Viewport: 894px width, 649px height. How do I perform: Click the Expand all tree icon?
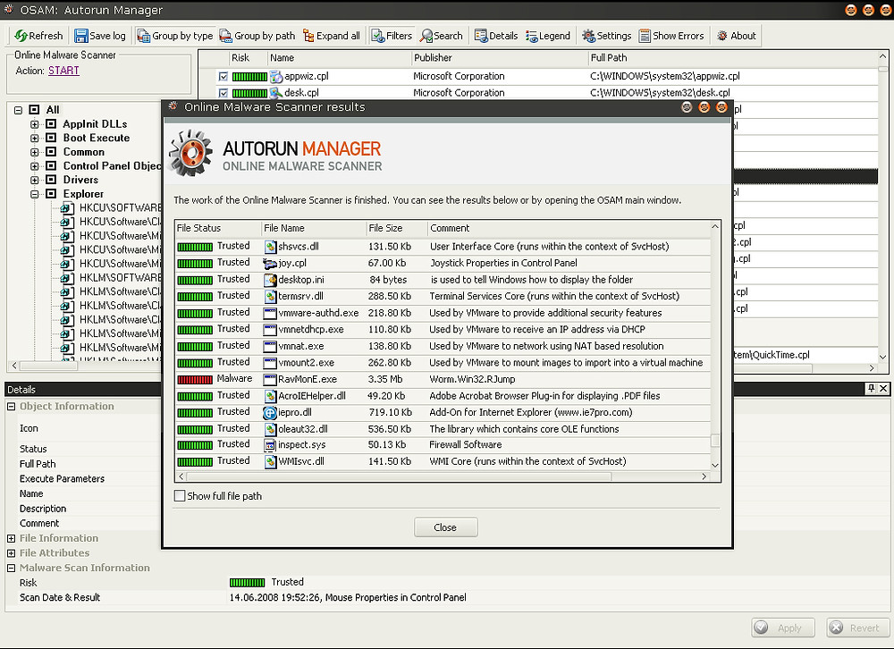click(x=308, y=36)
